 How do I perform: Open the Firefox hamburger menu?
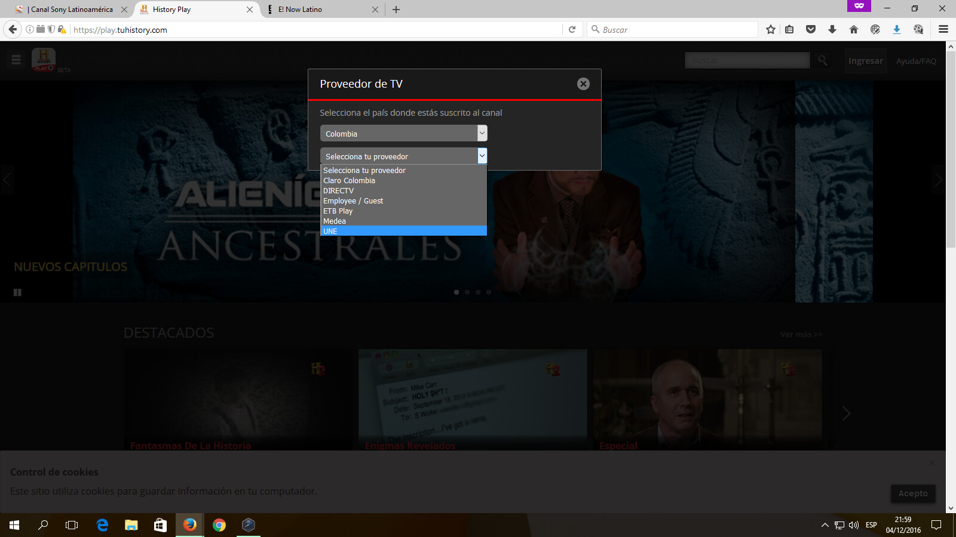[x=943, y=29]
